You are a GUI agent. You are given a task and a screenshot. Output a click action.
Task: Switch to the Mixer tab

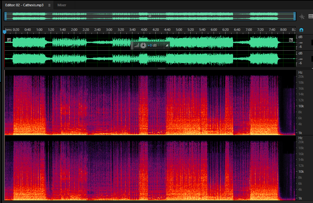(x=62, y=5)
